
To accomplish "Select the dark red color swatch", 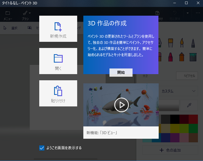I will pos(184,119).
